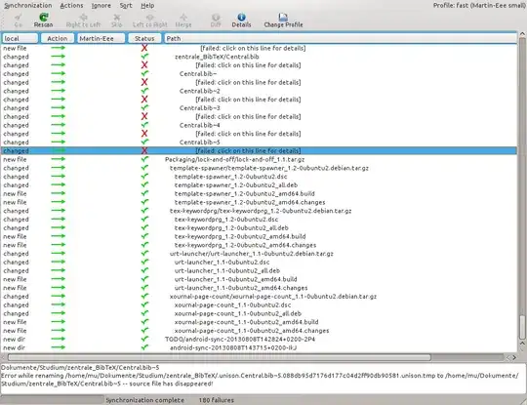Click the Right to Left toolbar icon
Viewport: 527px width, 405px height.
[x=83, y=17]
